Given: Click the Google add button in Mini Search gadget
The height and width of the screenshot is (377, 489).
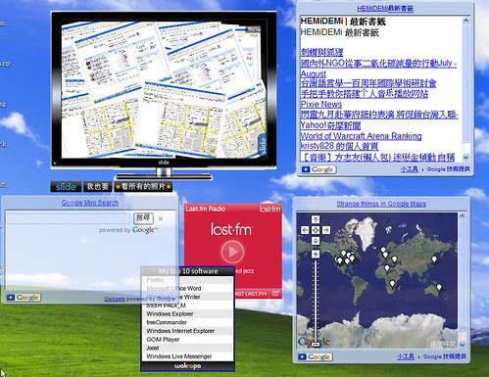Looking at the screenshot, I should point(24,298).
